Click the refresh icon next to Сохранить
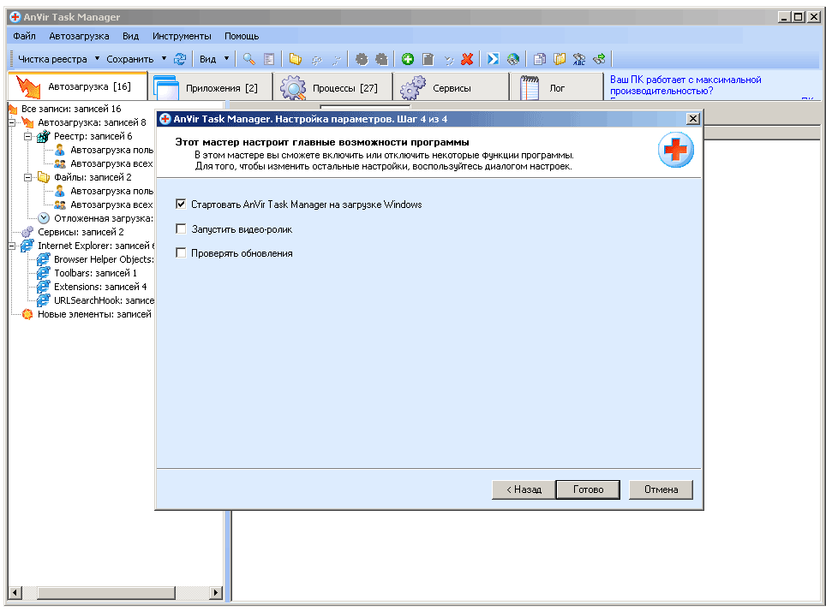The image size is (826, 611). point(180,59)
